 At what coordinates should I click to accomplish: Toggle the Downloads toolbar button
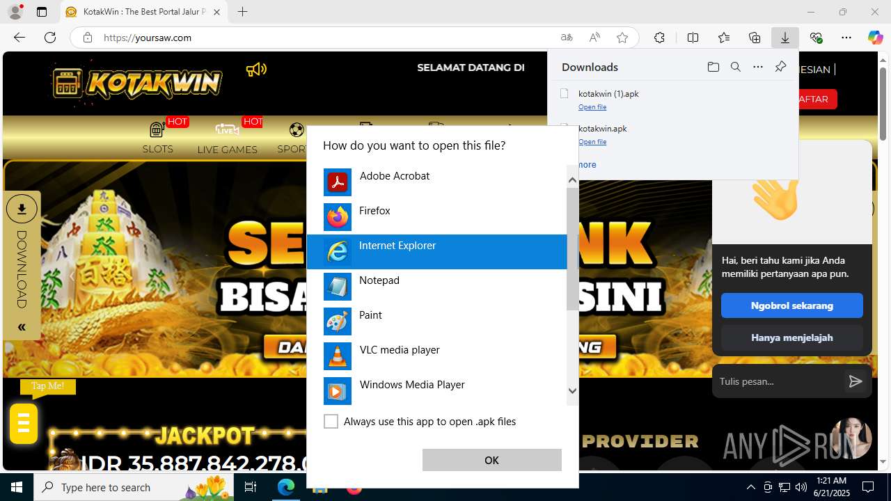click(x=785, y=38)
